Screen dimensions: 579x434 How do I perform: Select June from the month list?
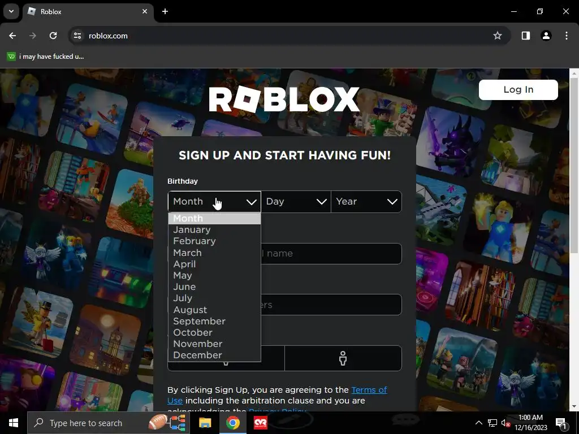(214, 287)
